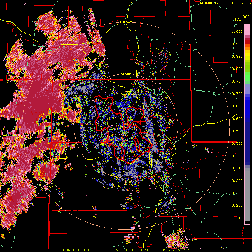Select the 0.680 scale value
The image size is (252, 252).
coord(237,106)
